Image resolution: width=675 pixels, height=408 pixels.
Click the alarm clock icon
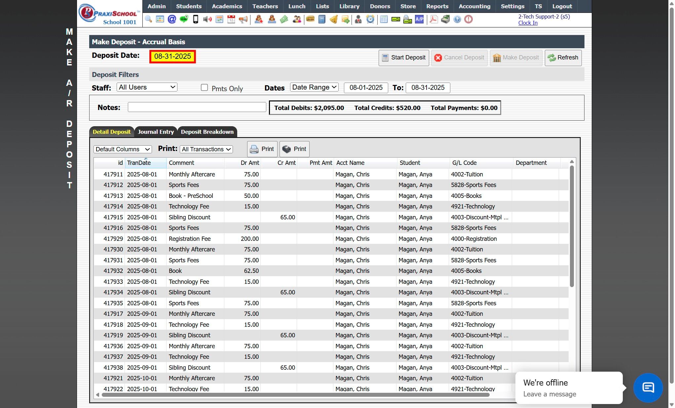pyautogui.click(x=370, y=19)
